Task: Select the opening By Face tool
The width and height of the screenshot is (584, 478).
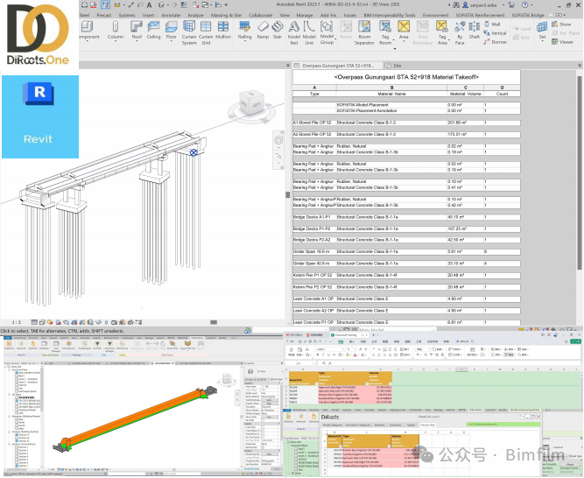Action: click(x=460, y=32)
